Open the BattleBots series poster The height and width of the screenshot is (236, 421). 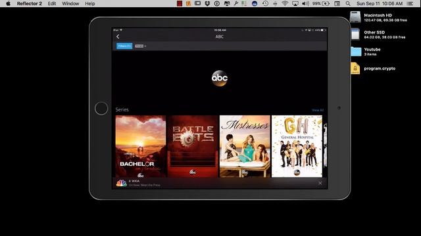point(193,146)
